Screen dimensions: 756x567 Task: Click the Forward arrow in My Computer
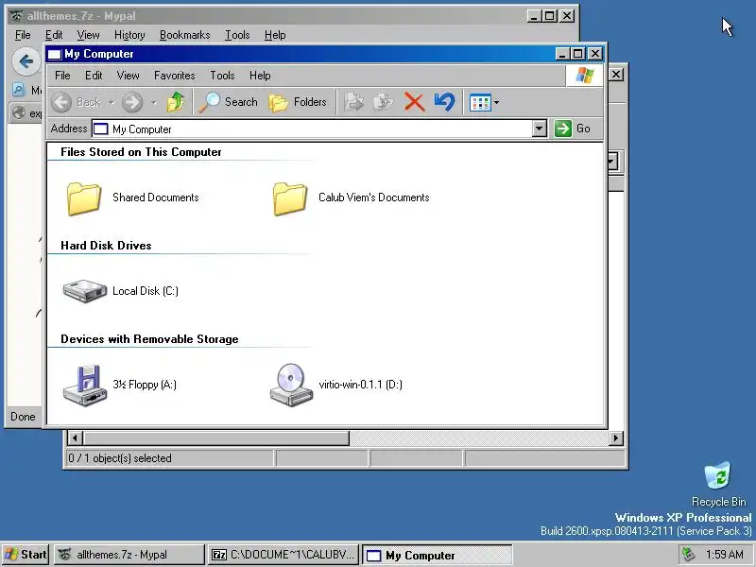pyautogui.click(x=132, y=102)
